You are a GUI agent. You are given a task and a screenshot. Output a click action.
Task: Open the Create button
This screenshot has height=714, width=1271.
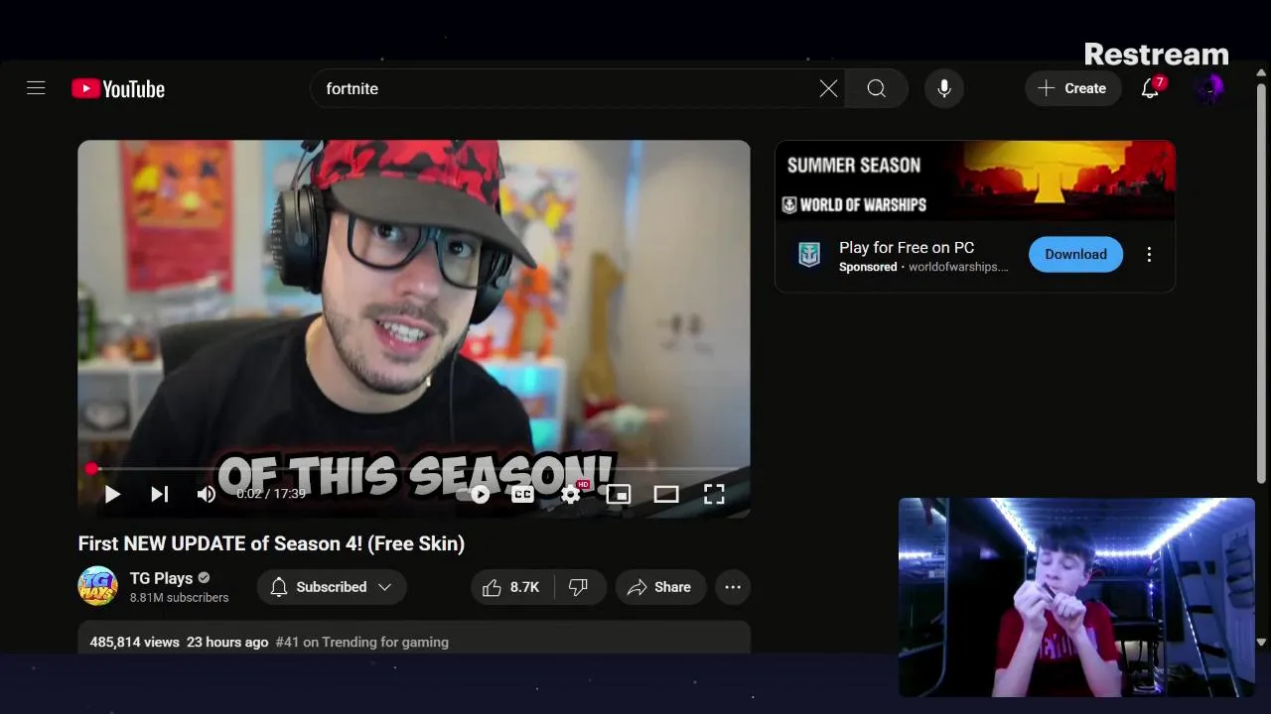(1072, 88)
